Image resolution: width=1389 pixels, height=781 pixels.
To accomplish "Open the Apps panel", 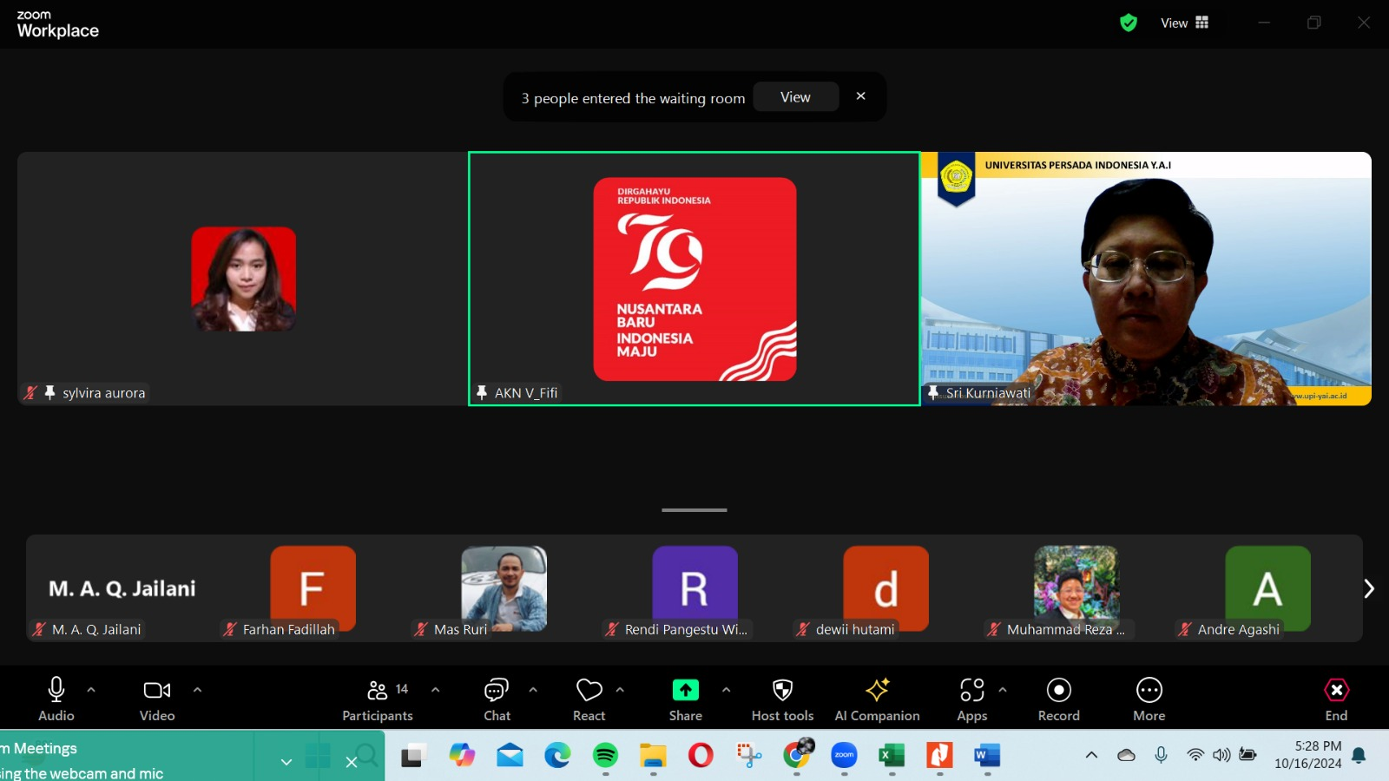I will coord(972,699).
